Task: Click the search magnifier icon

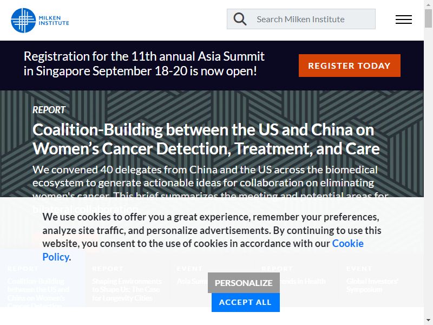Action: click(240, 19)
